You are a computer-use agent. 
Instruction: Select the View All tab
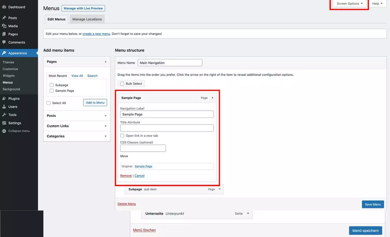(x=77, y=76)
